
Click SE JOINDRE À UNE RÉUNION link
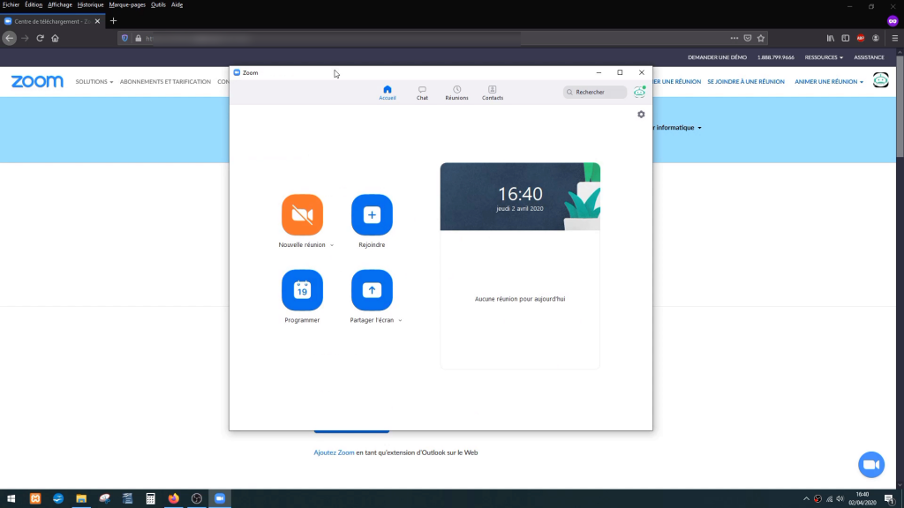coord(745,82)
